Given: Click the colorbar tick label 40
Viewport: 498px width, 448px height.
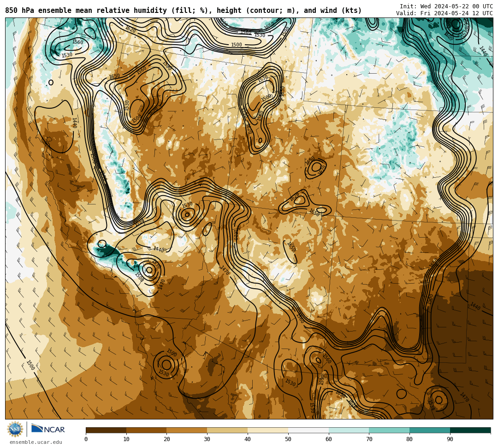Looking at the screenshot, I should [248, 439].
